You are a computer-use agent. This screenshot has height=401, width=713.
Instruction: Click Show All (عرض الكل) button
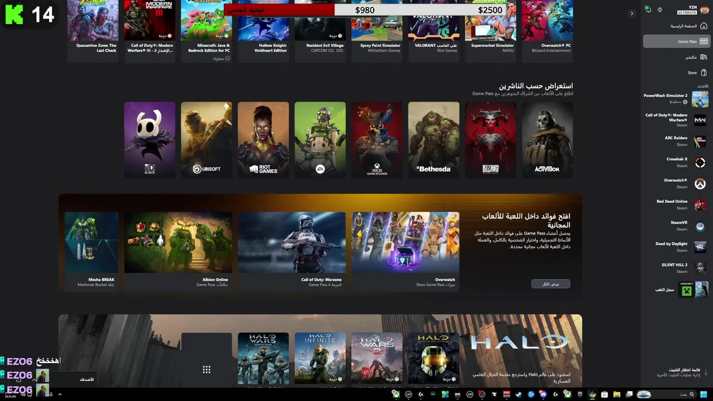(550, 284)
